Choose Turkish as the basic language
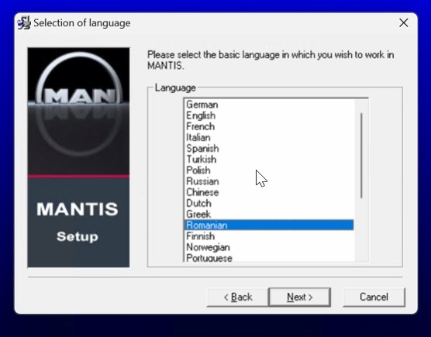The image size is (431, 337). pos(268,160)
